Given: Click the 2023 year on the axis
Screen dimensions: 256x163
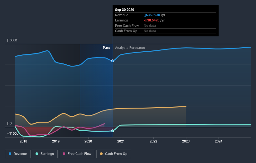Looking at the screenshot, I should pos(186,142).
